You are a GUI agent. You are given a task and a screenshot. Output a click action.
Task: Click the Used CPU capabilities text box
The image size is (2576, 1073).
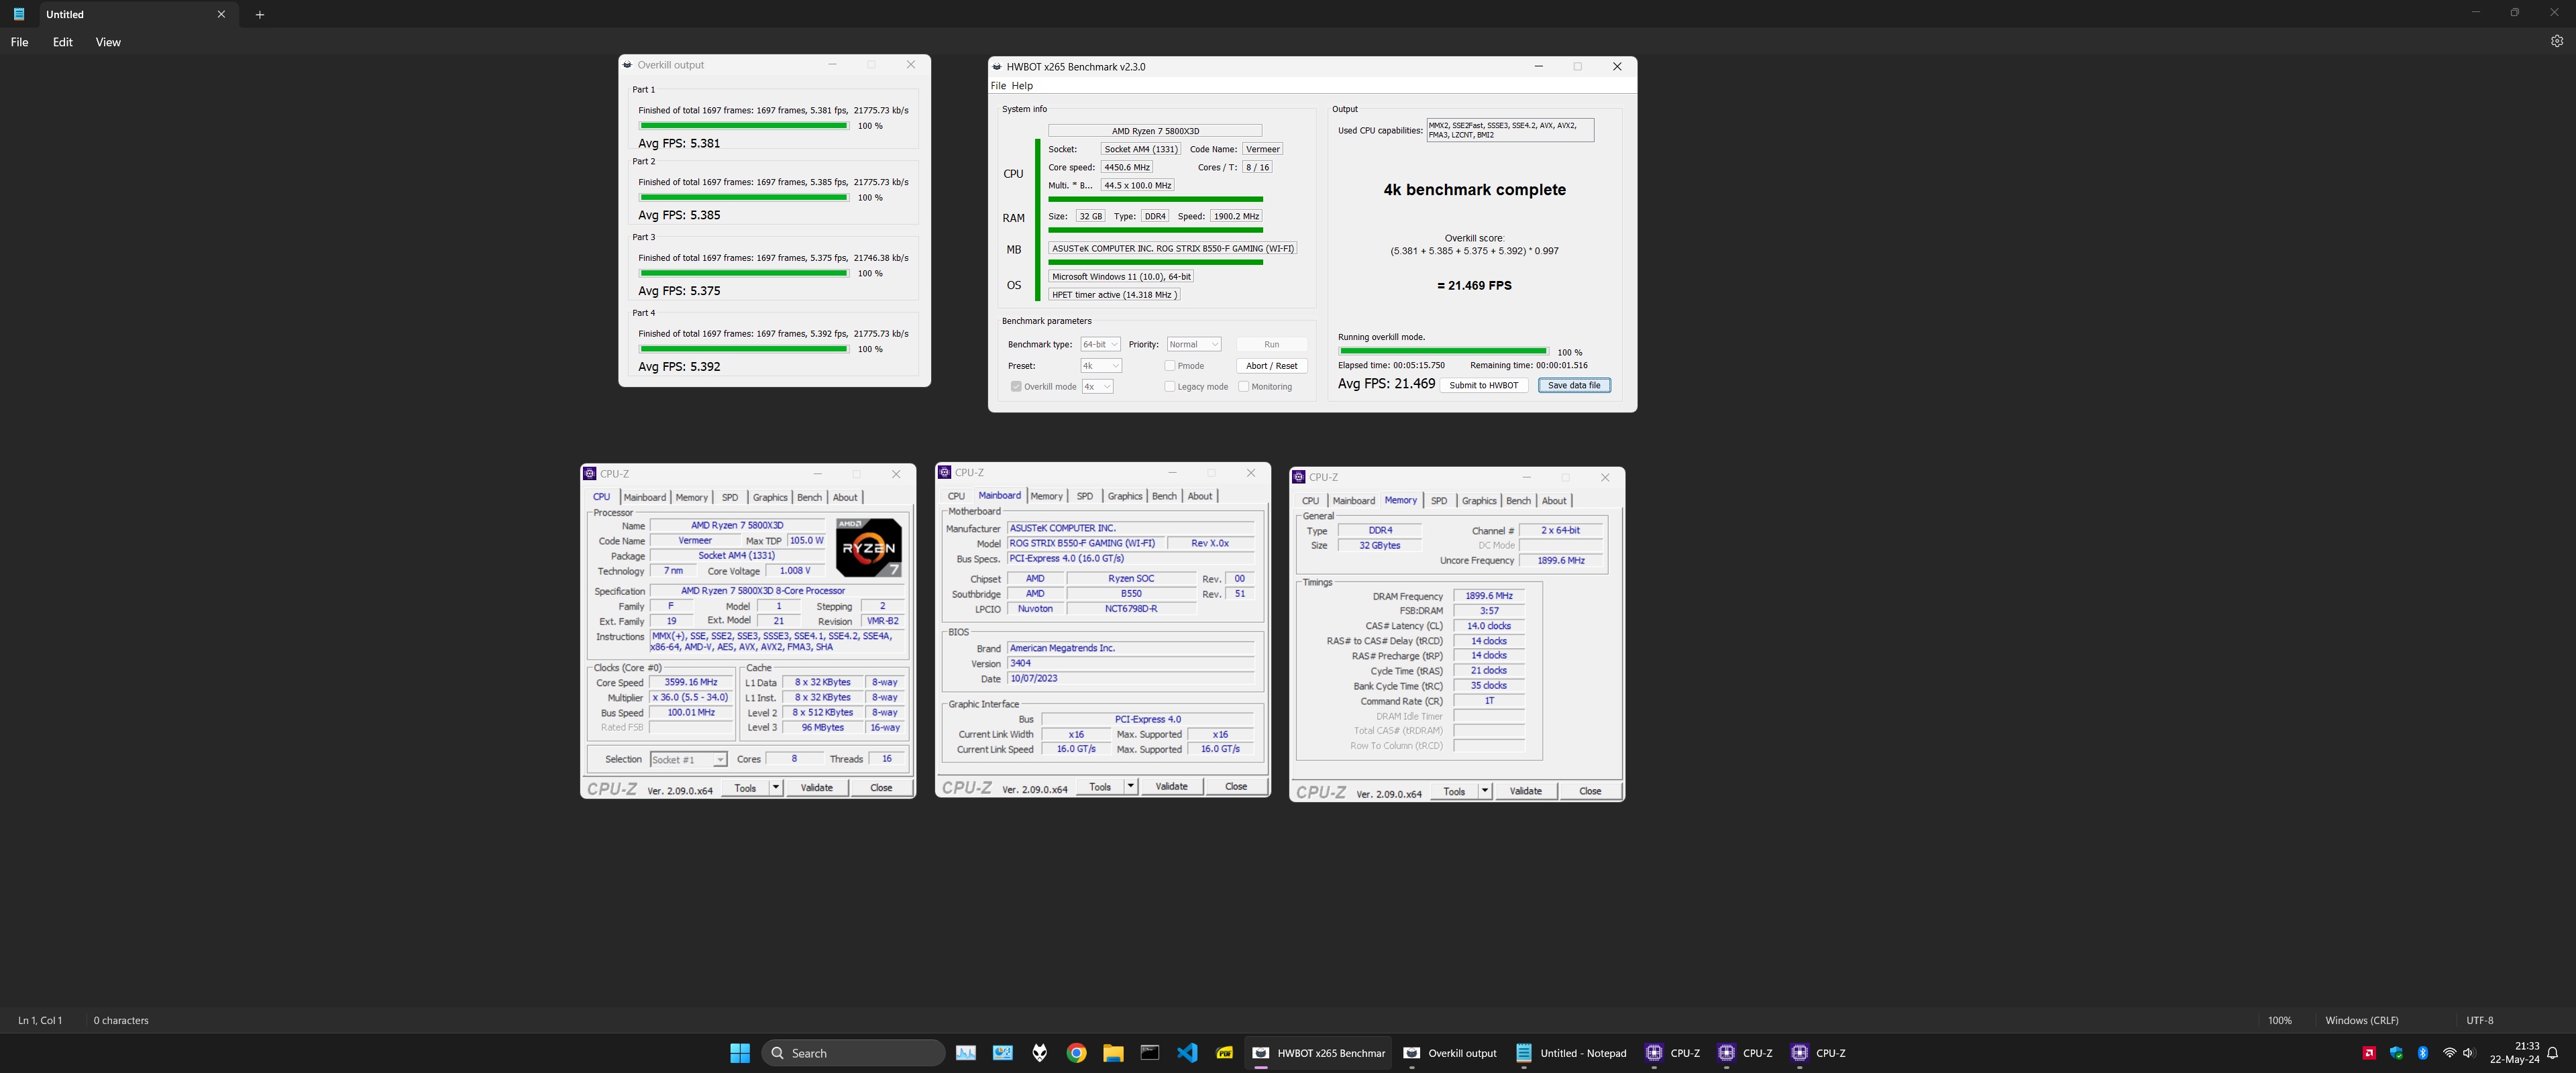pyautogui.click(x=1509, y=130)
